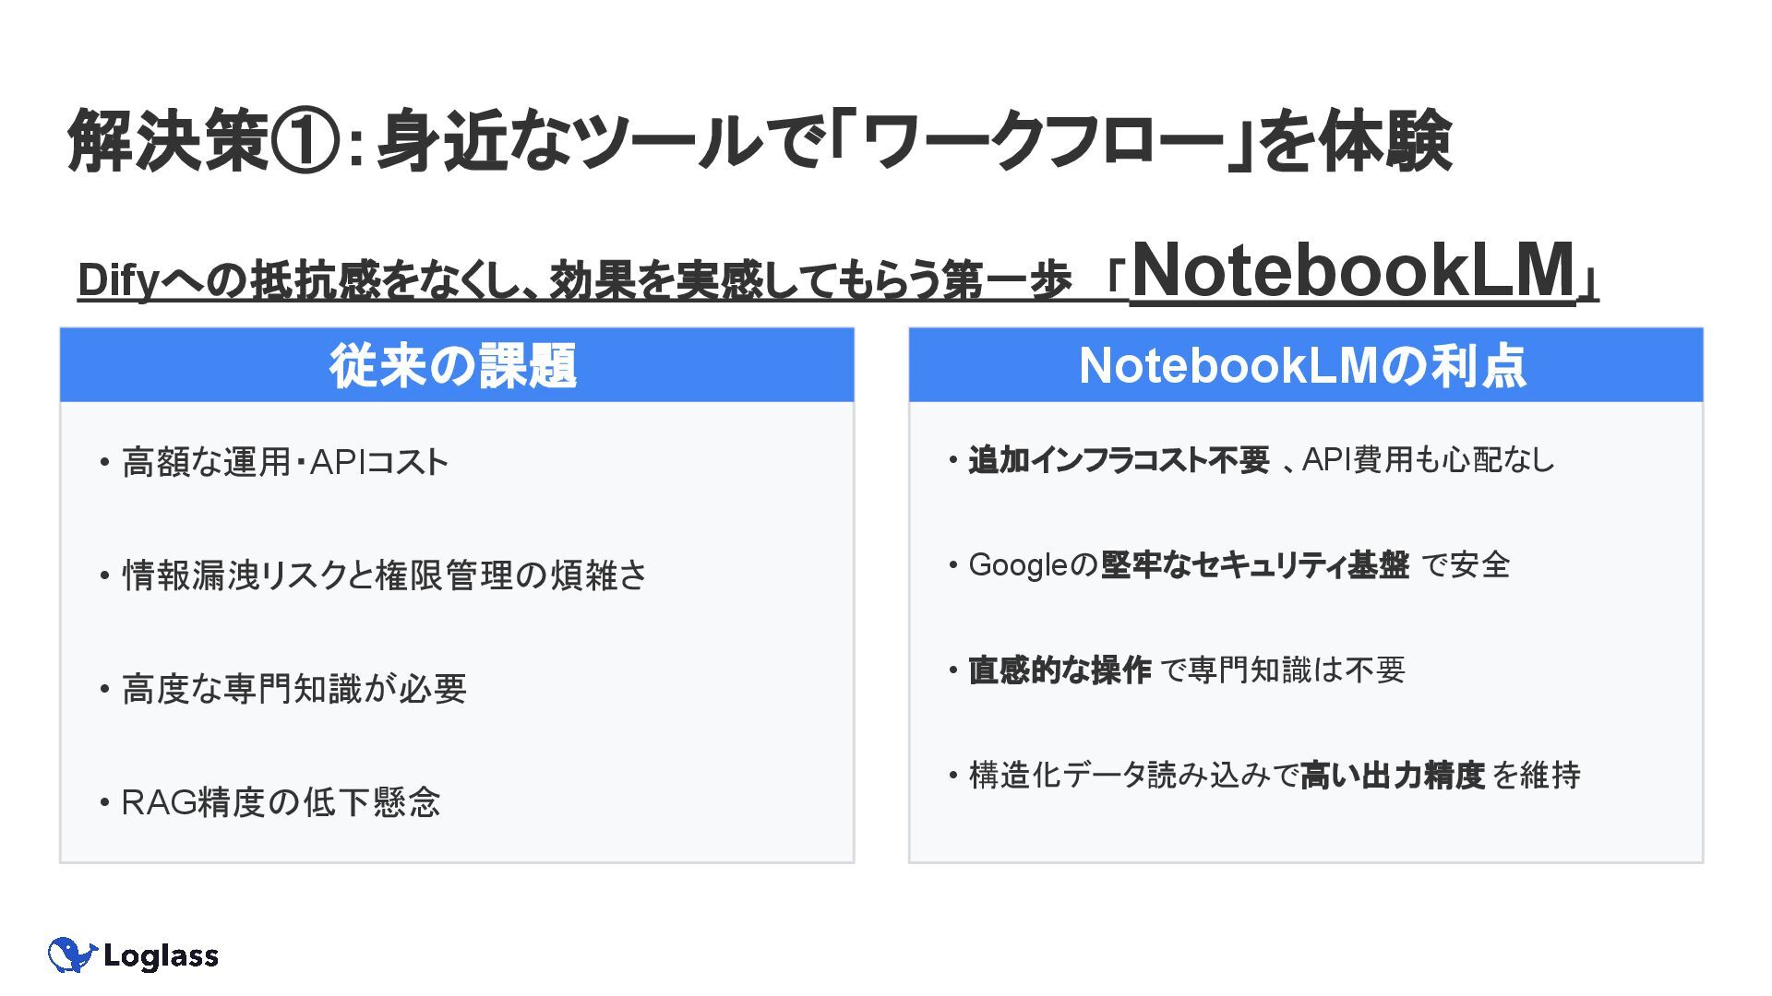Click the 構造化データ読み込みで text
Image resolution: width=1772 pixels, height=996 pixels.
tap(1133, 775)
